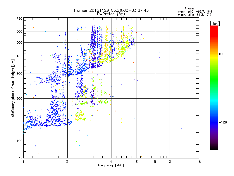This screenshot has height=176, width=234.
Task: Click the y-axis label '500'
Action: pyautogui.click(x=19, y=43)
